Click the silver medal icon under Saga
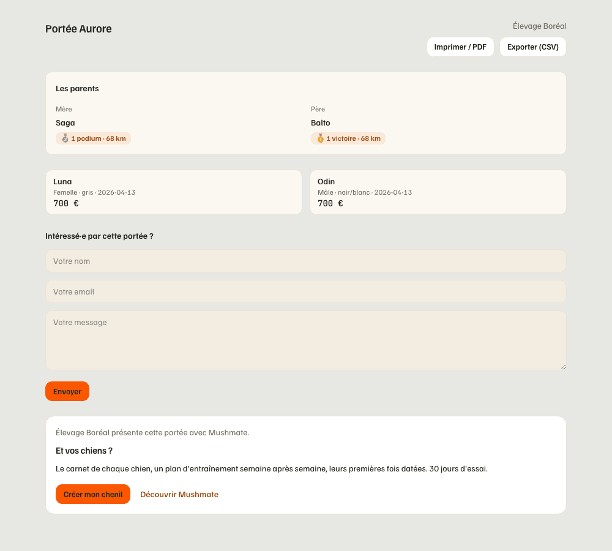This screenshot has width=612, height=551. 65,138
